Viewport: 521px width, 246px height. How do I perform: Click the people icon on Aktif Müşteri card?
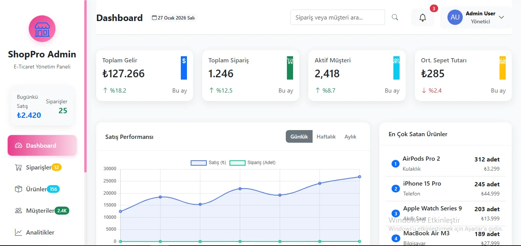(396, 61)
